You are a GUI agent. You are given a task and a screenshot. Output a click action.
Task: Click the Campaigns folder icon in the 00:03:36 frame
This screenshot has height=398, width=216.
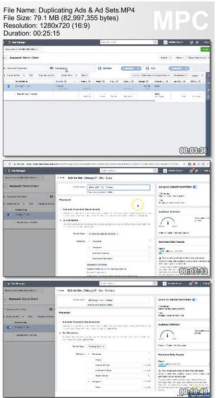click(x=51, y=68)
